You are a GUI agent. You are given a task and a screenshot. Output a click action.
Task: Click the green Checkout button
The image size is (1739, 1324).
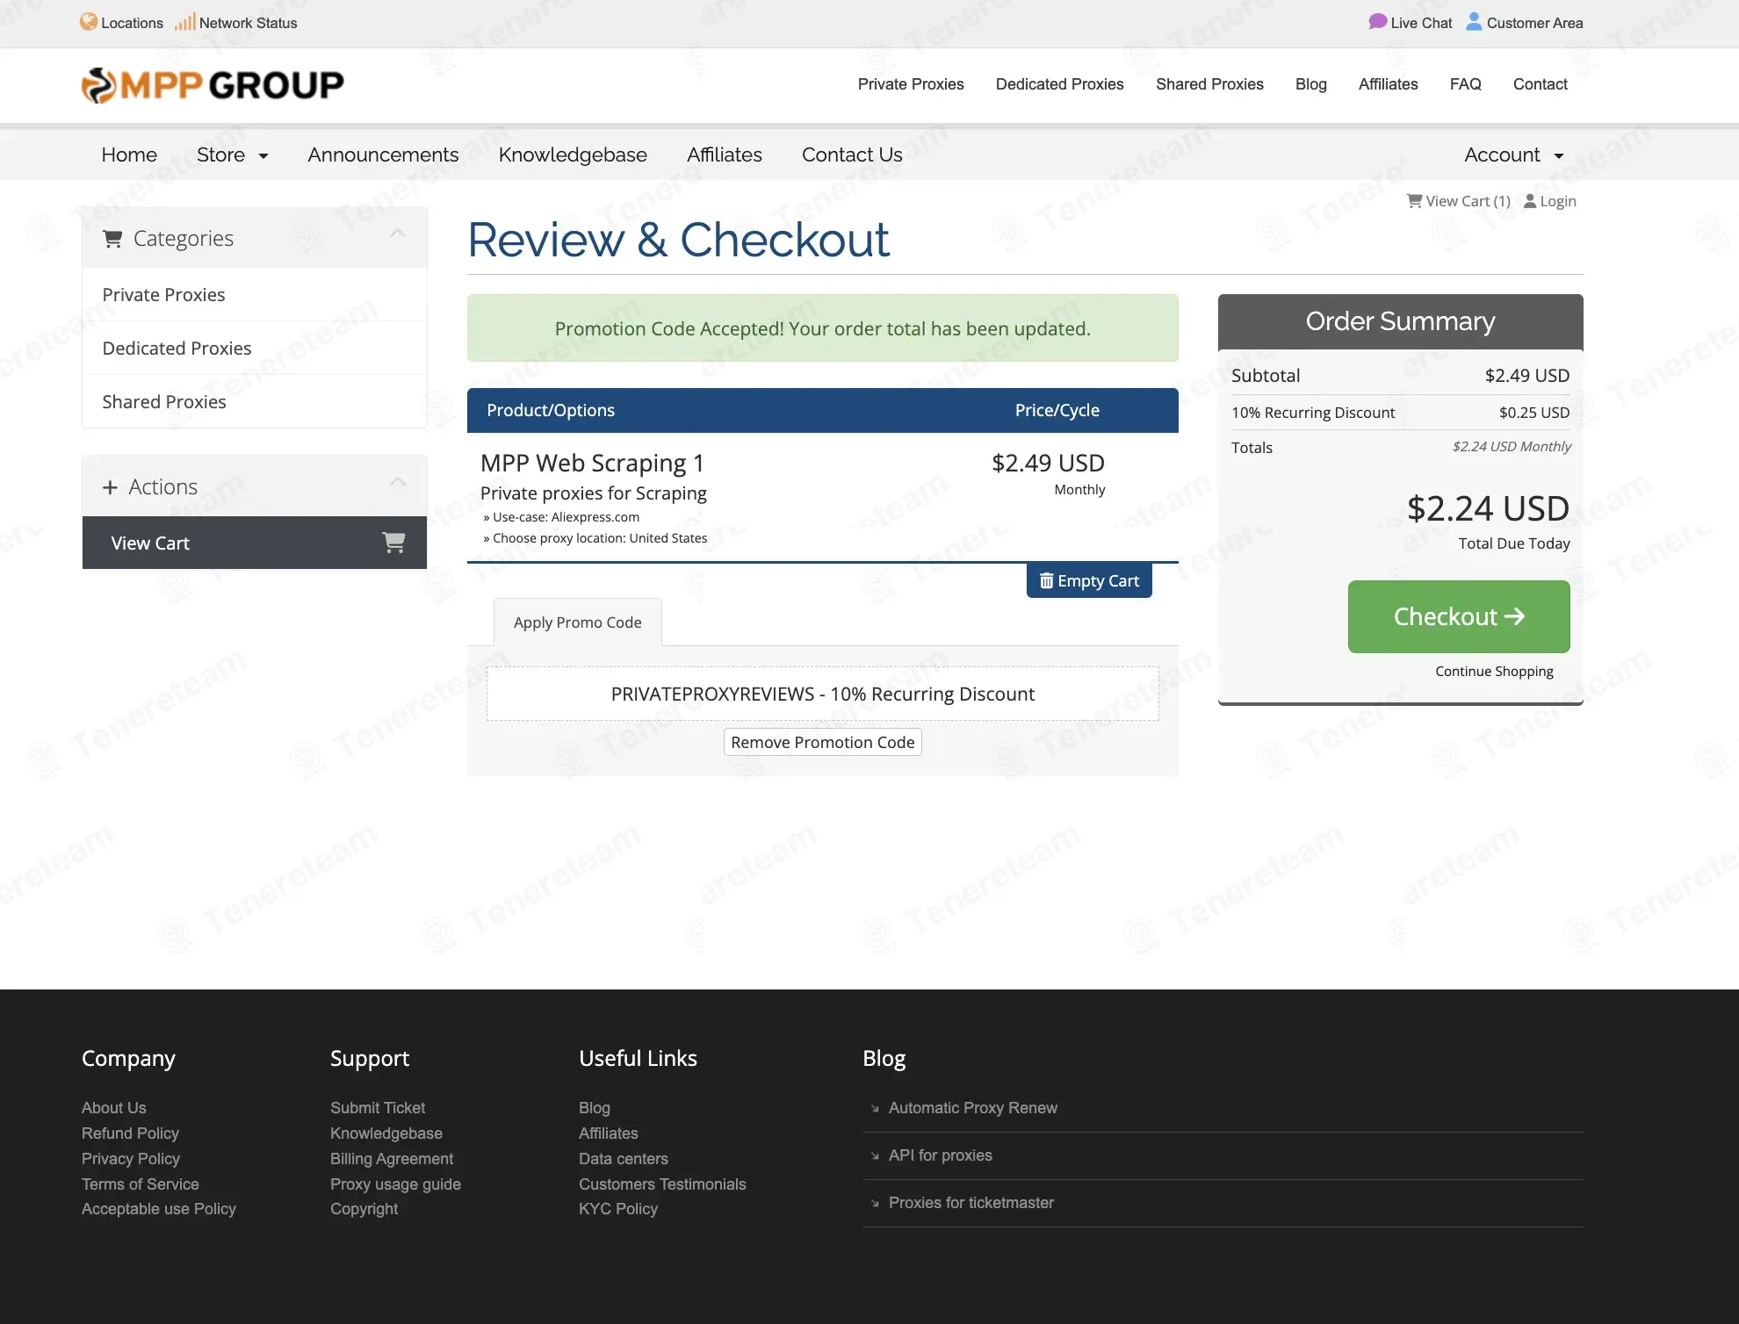tap(1459, 616)
